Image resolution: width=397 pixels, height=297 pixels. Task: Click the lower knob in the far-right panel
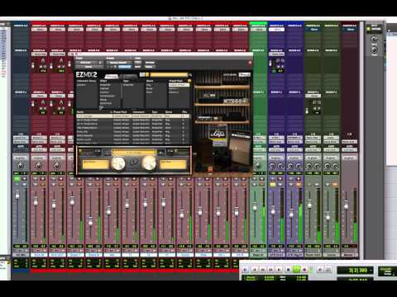(374, 49)
